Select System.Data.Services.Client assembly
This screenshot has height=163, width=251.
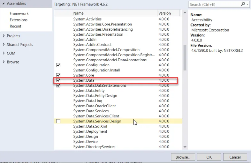(118, 116)
